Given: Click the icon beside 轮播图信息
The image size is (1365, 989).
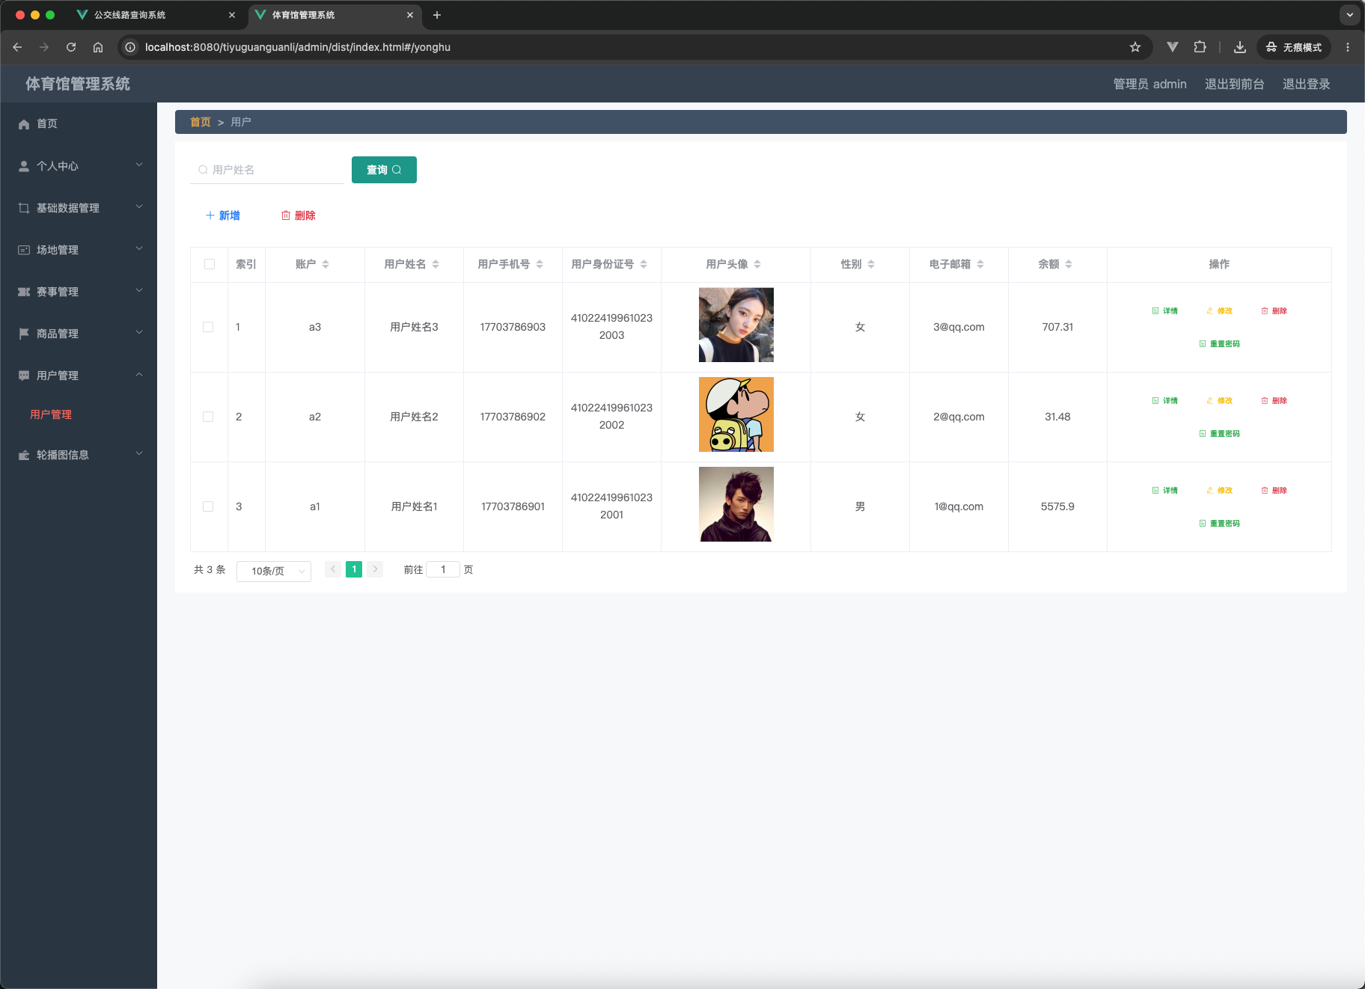Looking at the screenshot, I should point(24,455).
